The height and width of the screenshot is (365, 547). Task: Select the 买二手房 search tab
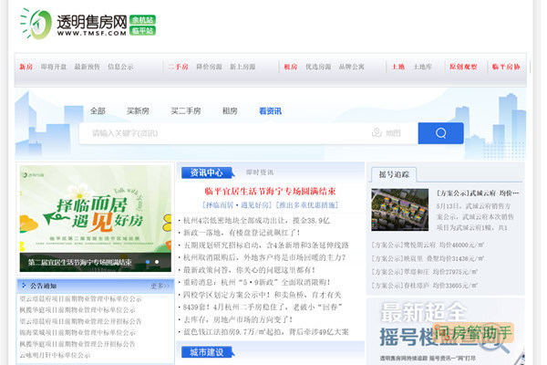coord(186,111)
